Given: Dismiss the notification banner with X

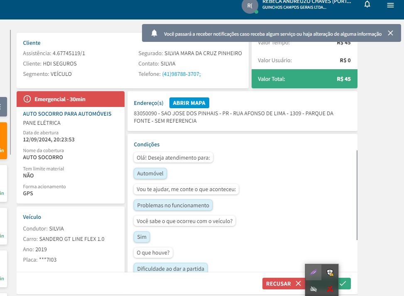Looking at the screenshot, I should tap(390, 33).
